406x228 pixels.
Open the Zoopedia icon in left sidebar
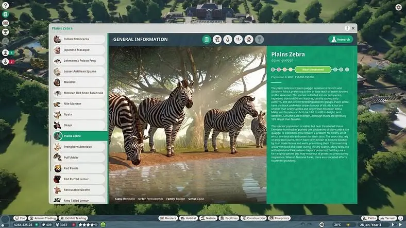pyautogui.click(x=5, y=14)
